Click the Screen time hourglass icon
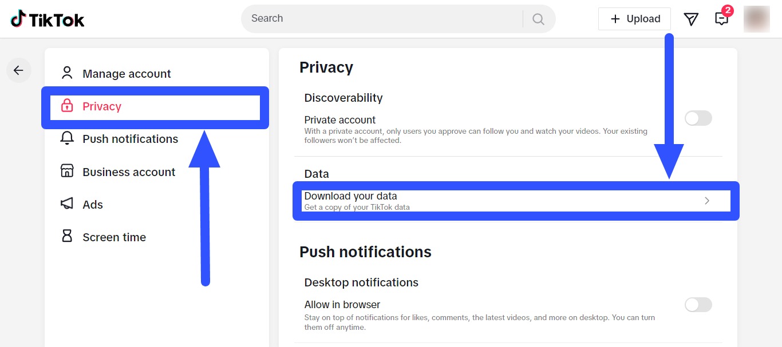This screenshot has height=347, width=782. 67,237
